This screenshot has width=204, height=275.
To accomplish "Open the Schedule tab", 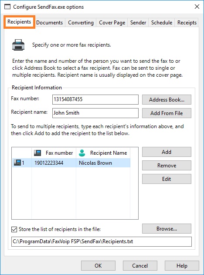I will coord(162,23).
